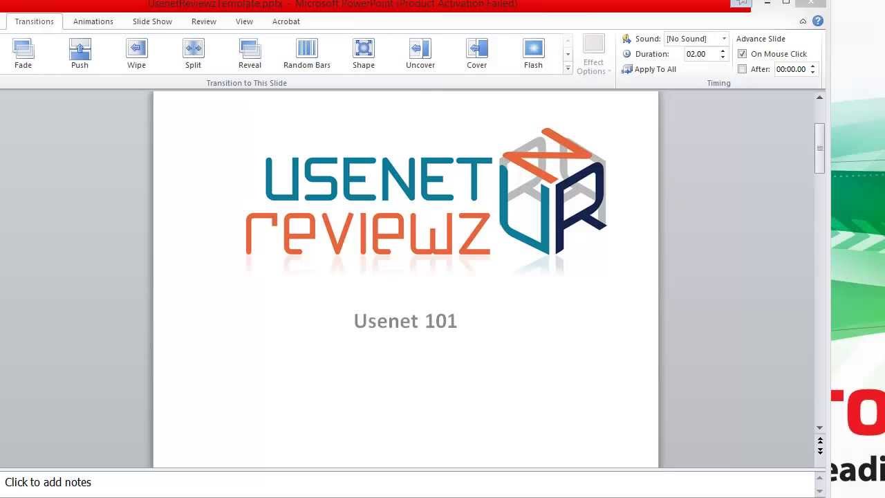Viewport: 885px width, 498px height.
Task: Expand the transitions gallery More arrow
Action: [x=568, y=68]
